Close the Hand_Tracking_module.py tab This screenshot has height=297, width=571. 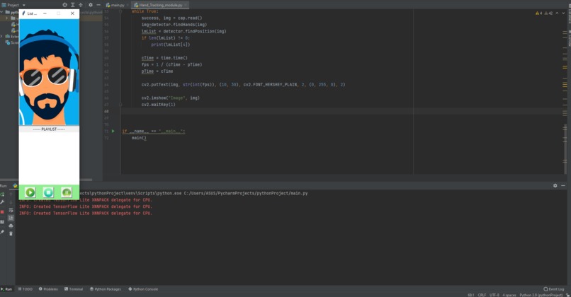pos(186,5)
